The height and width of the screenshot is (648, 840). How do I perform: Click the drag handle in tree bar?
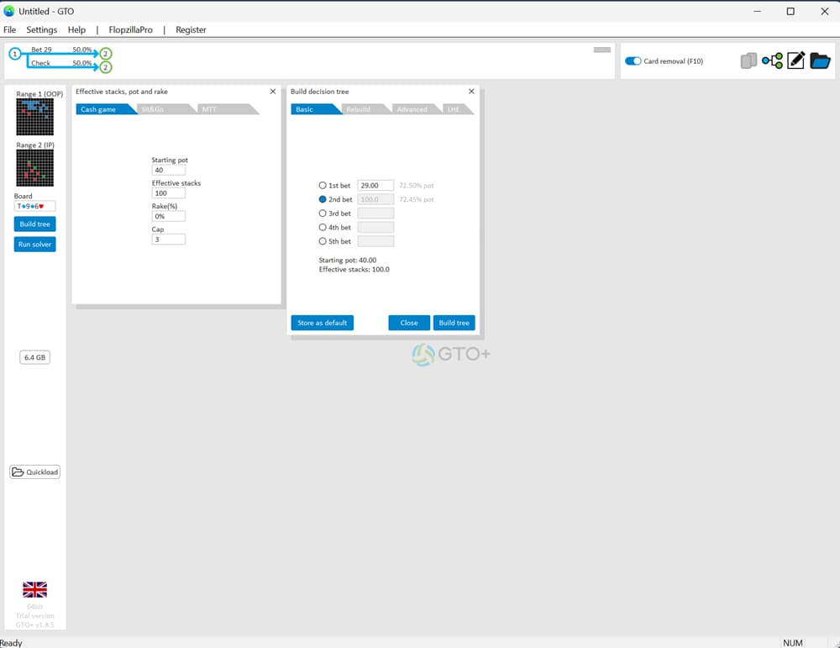(x=602, y=50)
